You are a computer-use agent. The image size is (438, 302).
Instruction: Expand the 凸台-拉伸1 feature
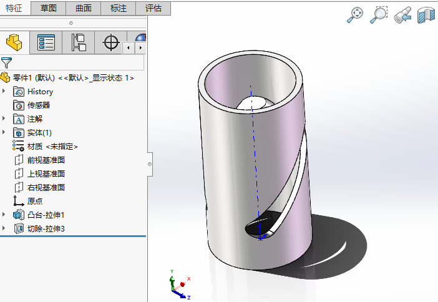pyautogui.click(x=4, y=215)
